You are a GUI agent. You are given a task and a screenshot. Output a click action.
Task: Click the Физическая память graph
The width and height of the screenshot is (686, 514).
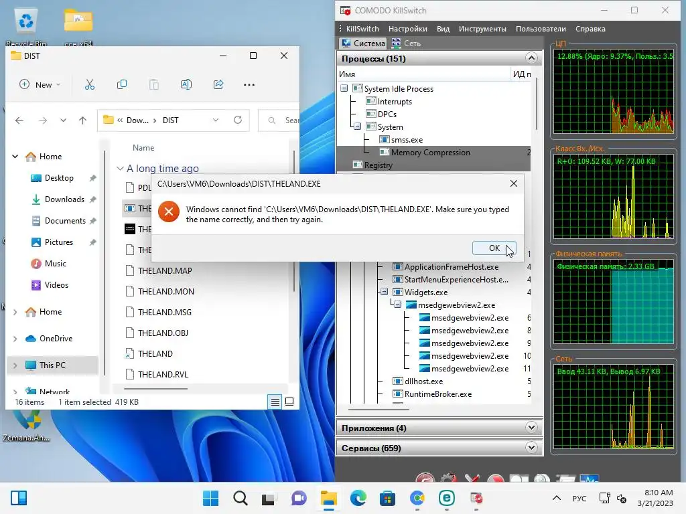pos(614,302)
